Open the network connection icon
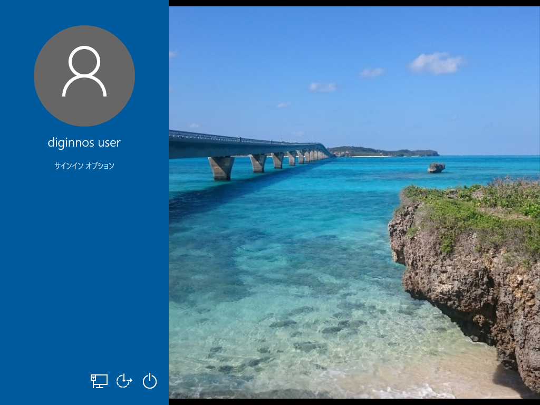 [x=99, y=381]
